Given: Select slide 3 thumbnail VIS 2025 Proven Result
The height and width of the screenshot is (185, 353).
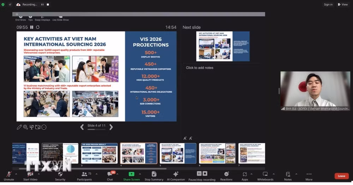Looking at the screenshot, I should [99, 153].
